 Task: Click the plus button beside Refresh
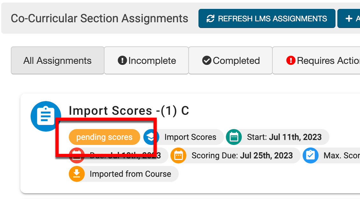[x=349, y=19]
